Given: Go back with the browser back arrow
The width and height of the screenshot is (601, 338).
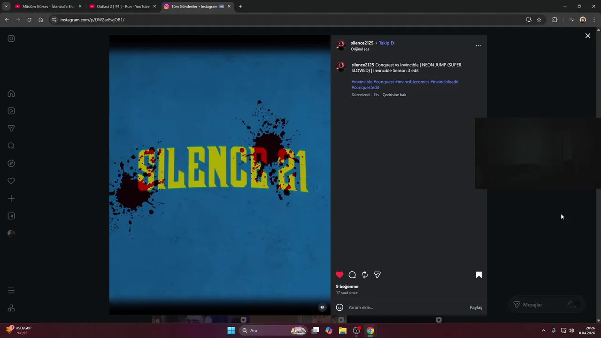Looking at the screenshot, I should pos(7,20).
